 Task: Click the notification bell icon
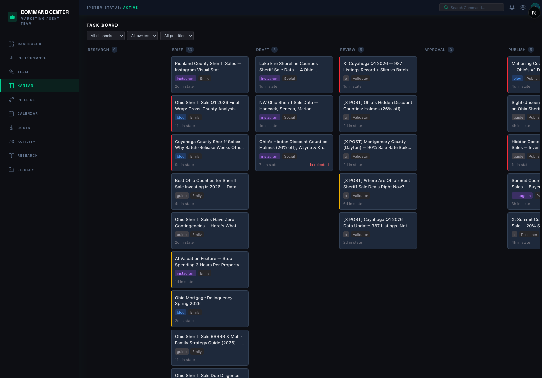coord(512,7)
